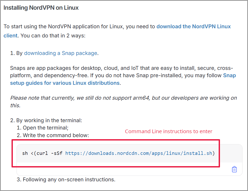Image resolution: width=248 pixels, height=191 pixels.
Task: Click the 'sh <(curl -sSf' command text
Action: click(x=42, y=153)
